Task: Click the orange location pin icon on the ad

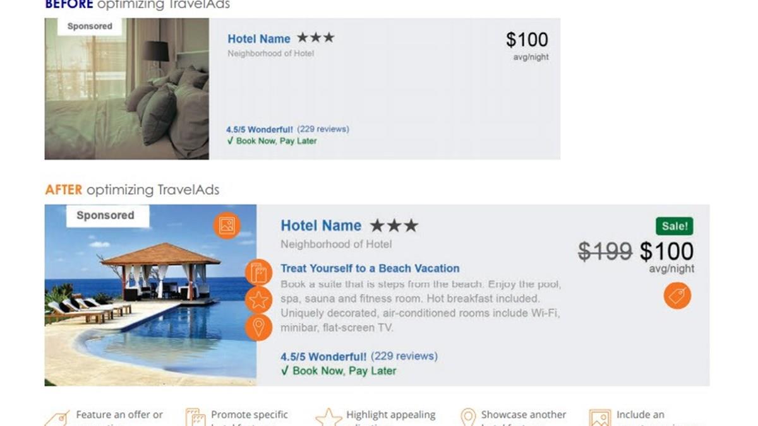Action: [258, 327]
